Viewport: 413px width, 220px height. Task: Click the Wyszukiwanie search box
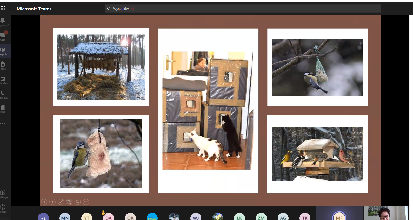(x=243, y=9)
